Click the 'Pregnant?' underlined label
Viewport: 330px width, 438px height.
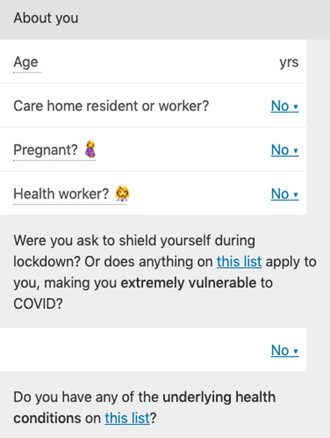click(45, 150)
